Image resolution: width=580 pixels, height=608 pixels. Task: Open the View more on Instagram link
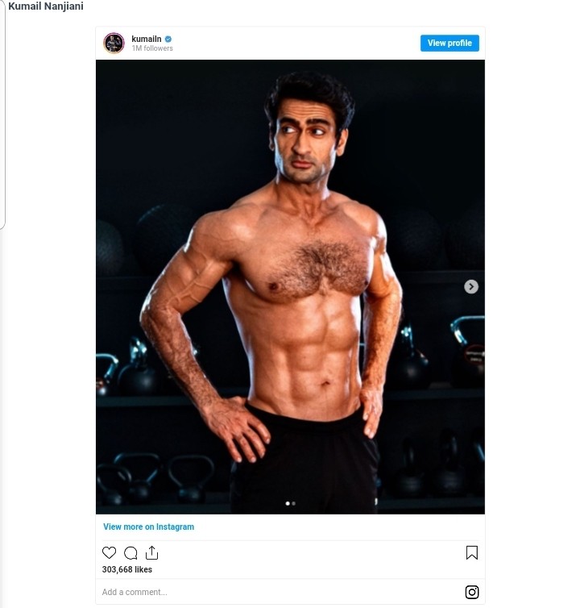(148, 527)
